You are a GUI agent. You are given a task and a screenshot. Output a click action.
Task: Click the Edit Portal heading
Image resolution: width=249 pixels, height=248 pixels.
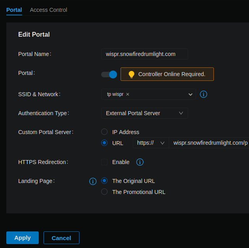coord(34,35)
